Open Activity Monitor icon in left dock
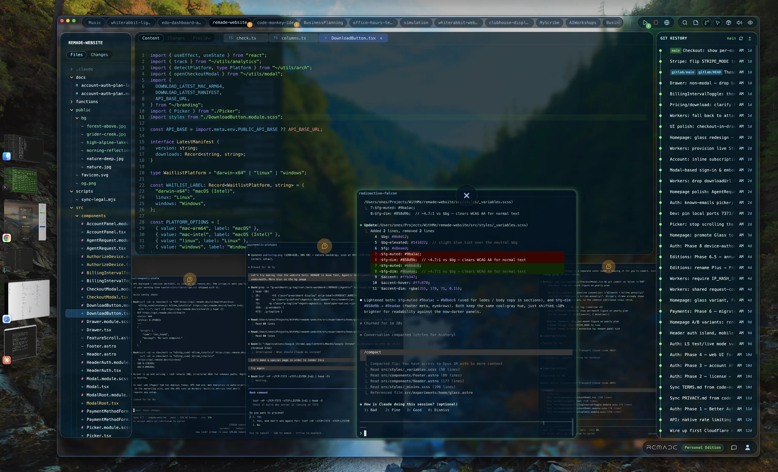Image resolution: width=778 pixels, height=472 pixels. click(x=6, y=270)
